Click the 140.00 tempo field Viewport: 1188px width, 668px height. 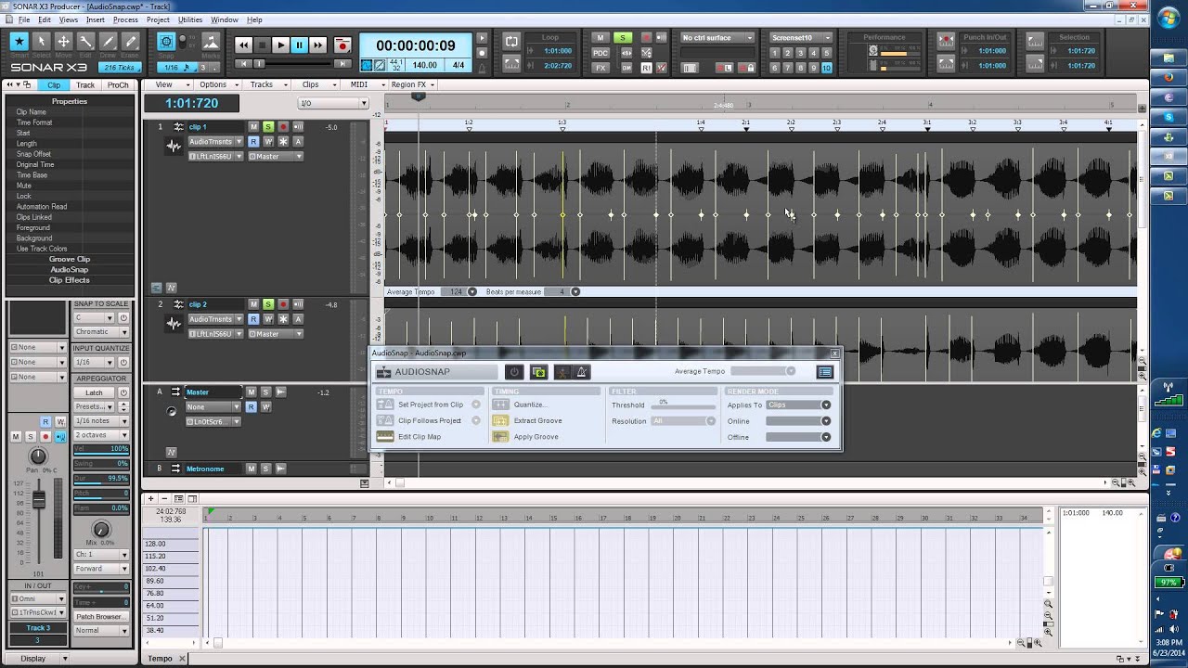coord(425,66)
